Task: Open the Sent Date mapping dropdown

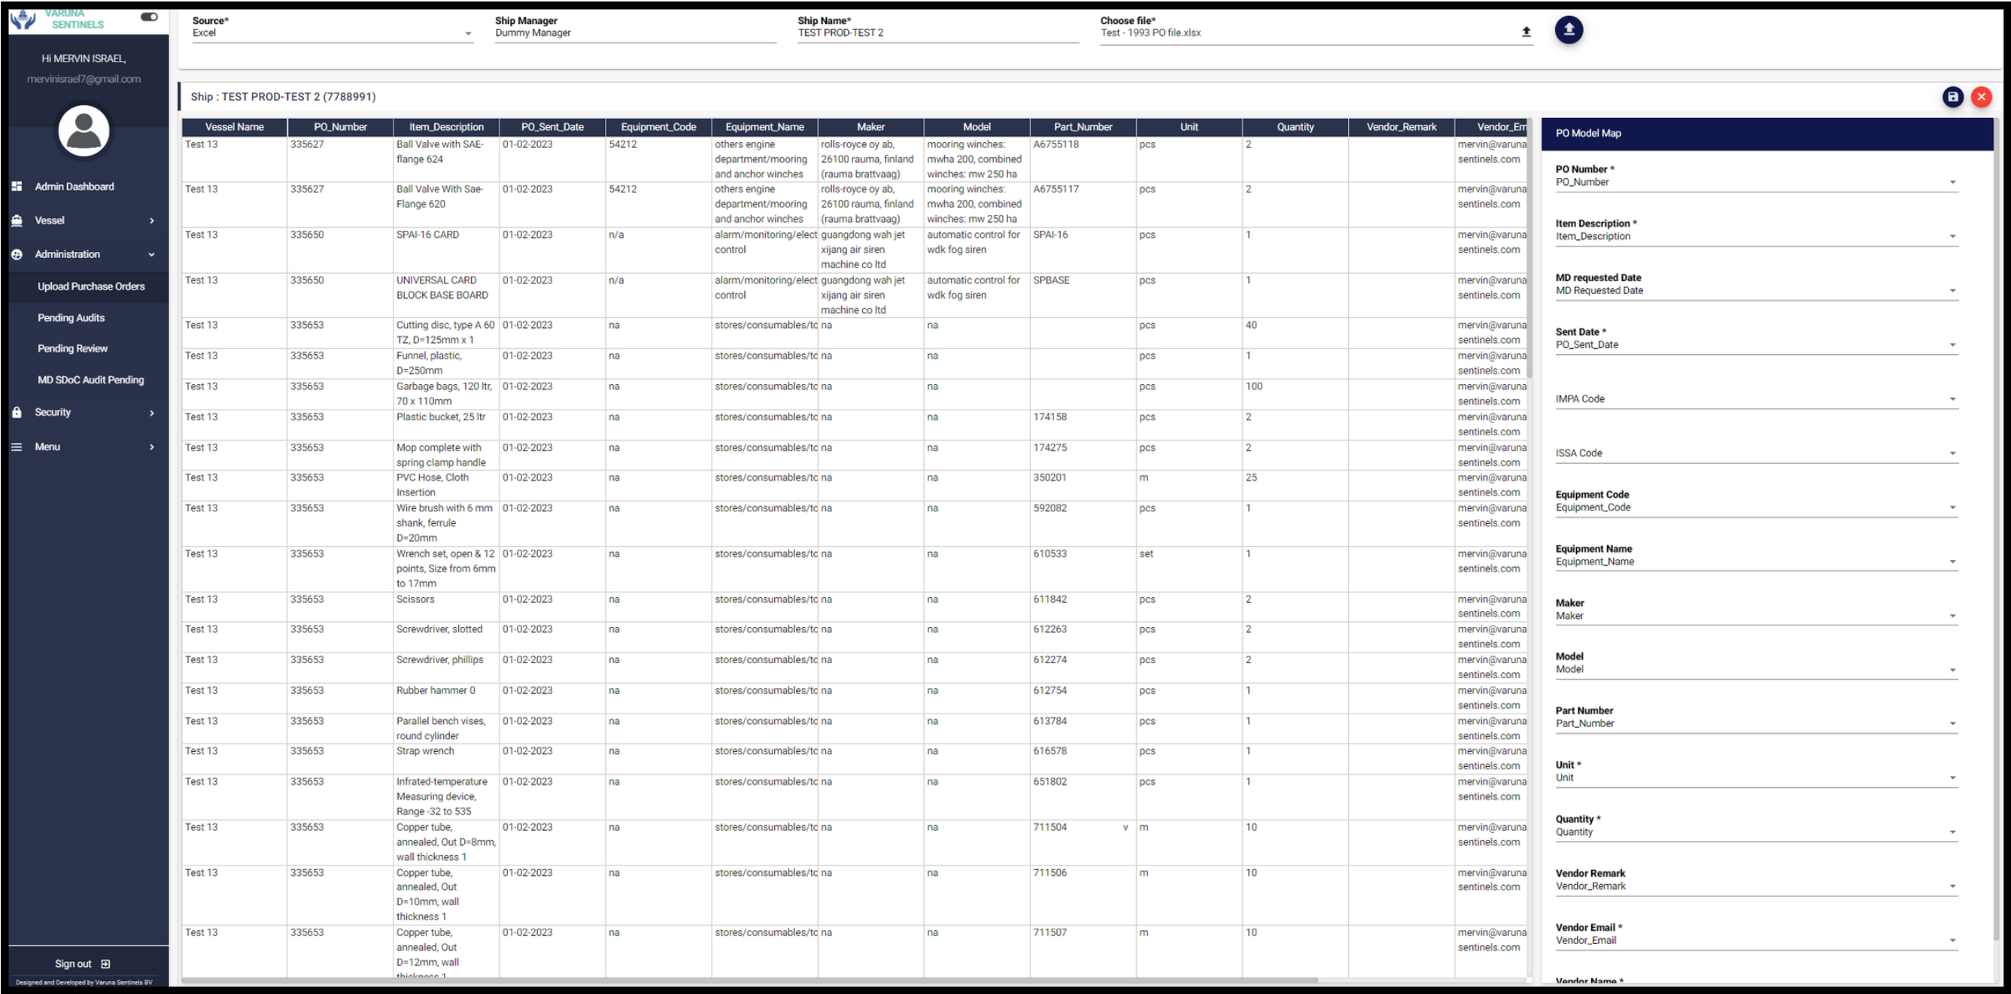Action: 1756,345
